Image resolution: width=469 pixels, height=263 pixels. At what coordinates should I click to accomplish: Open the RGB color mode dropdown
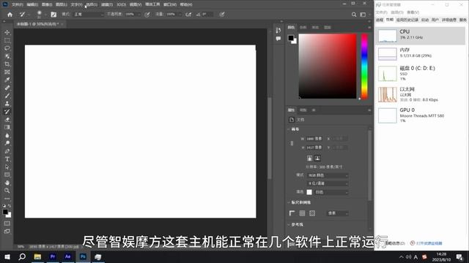pos(328,175)
